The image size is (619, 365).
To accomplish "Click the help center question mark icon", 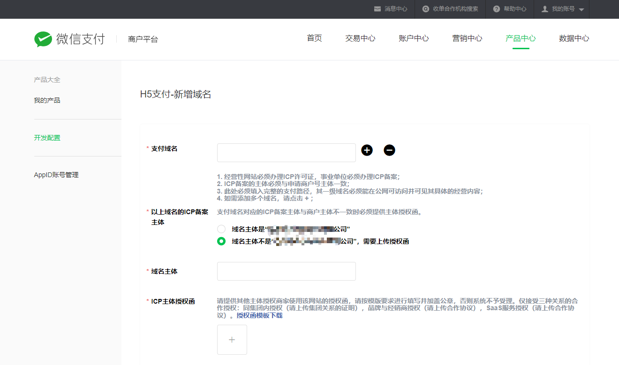I will pos(497,9).
